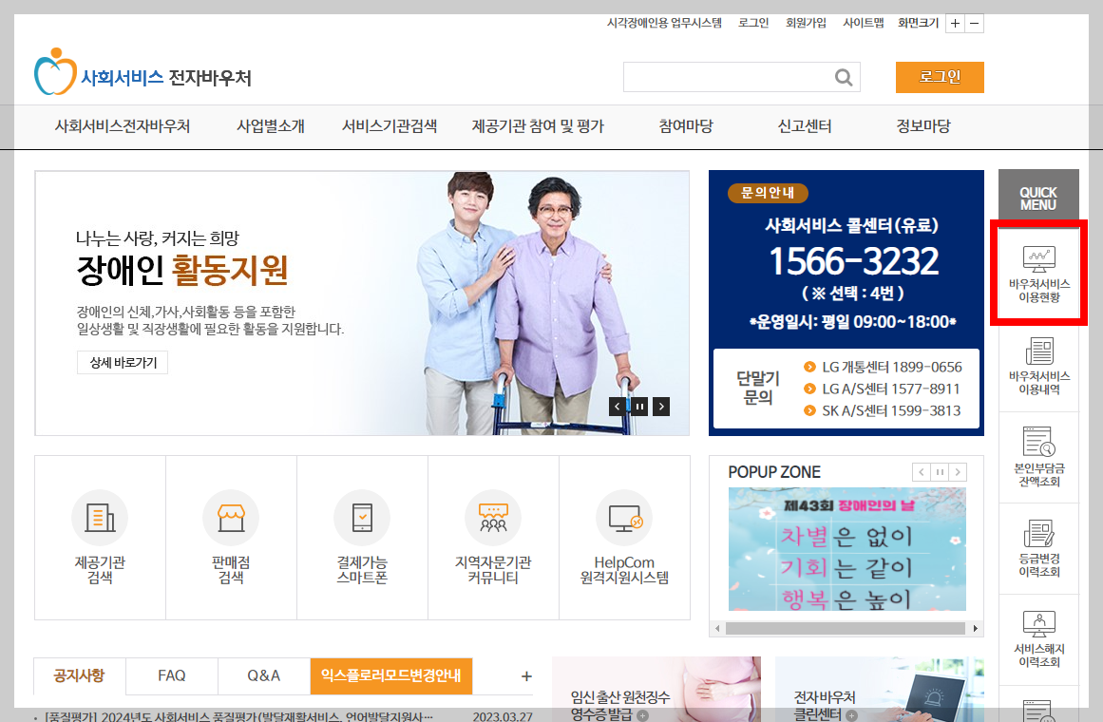The width and height of the screenshot is (1103, 722).
Task: Click the plus icon to view more notices
Action: point(526,676)
